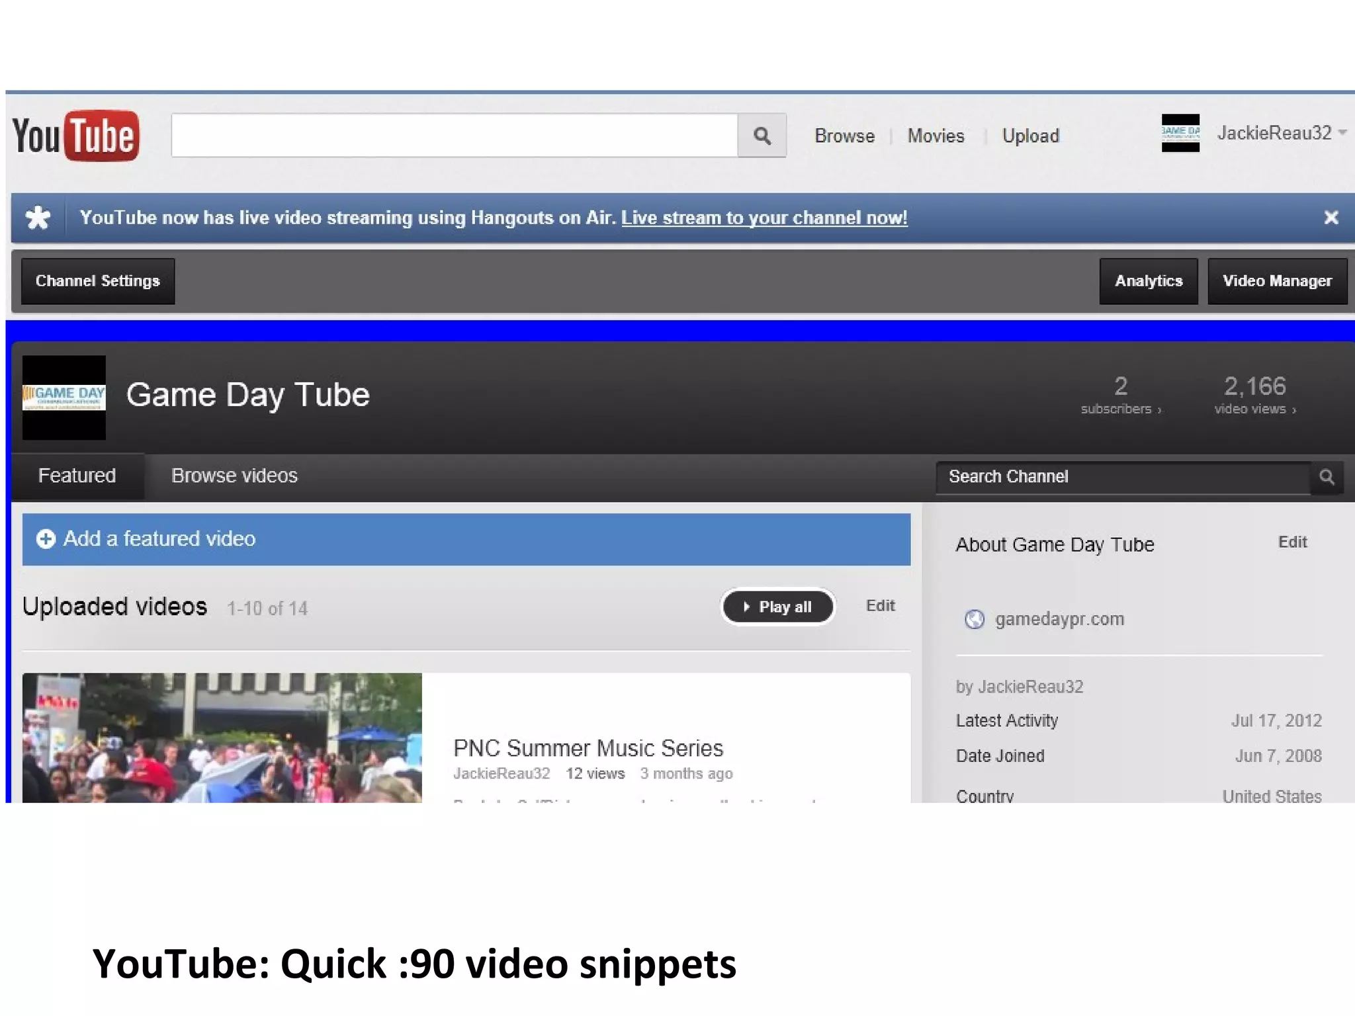
Task: Click the PNC Summer Music Series thumbnail
Action: 222,738
